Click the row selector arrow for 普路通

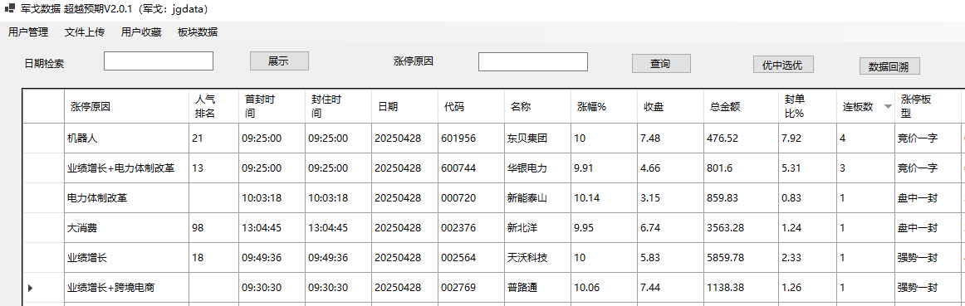pos(30,288)
